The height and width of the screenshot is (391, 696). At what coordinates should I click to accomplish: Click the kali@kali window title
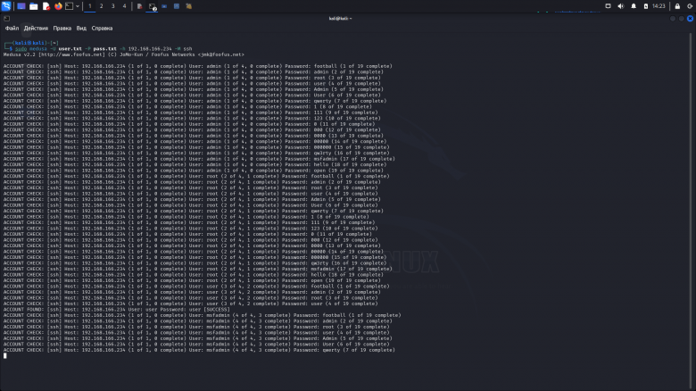pyautogui.click(x=340, y=18)
